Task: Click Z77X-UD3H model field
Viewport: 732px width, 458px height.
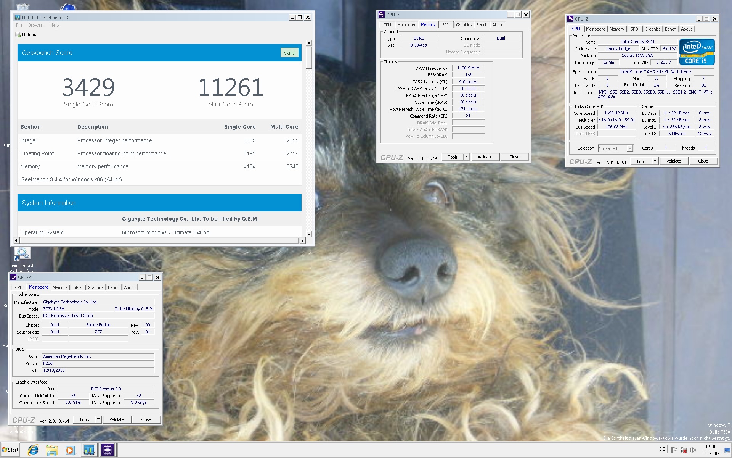Action: (x=78, y=309)
